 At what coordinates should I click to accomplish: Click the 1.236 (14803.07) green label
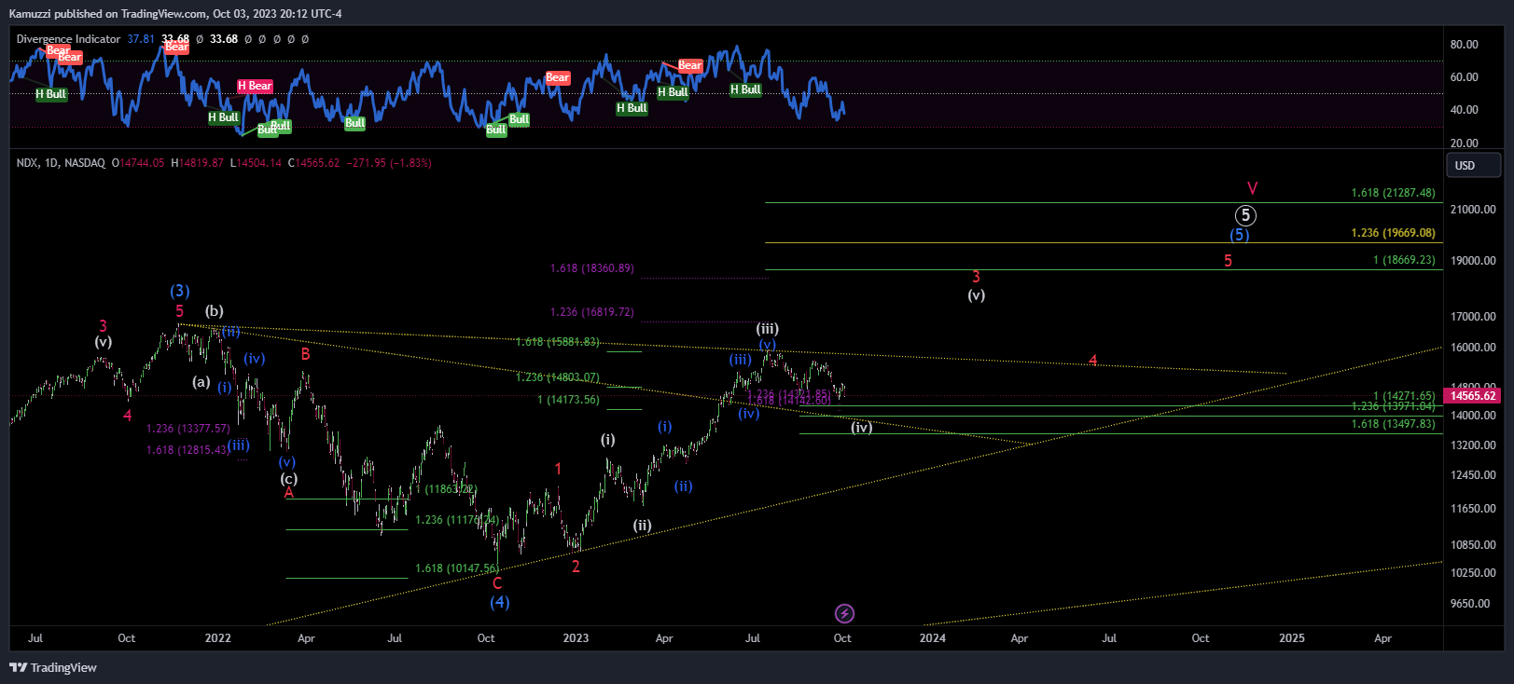(x=557, y=377)
